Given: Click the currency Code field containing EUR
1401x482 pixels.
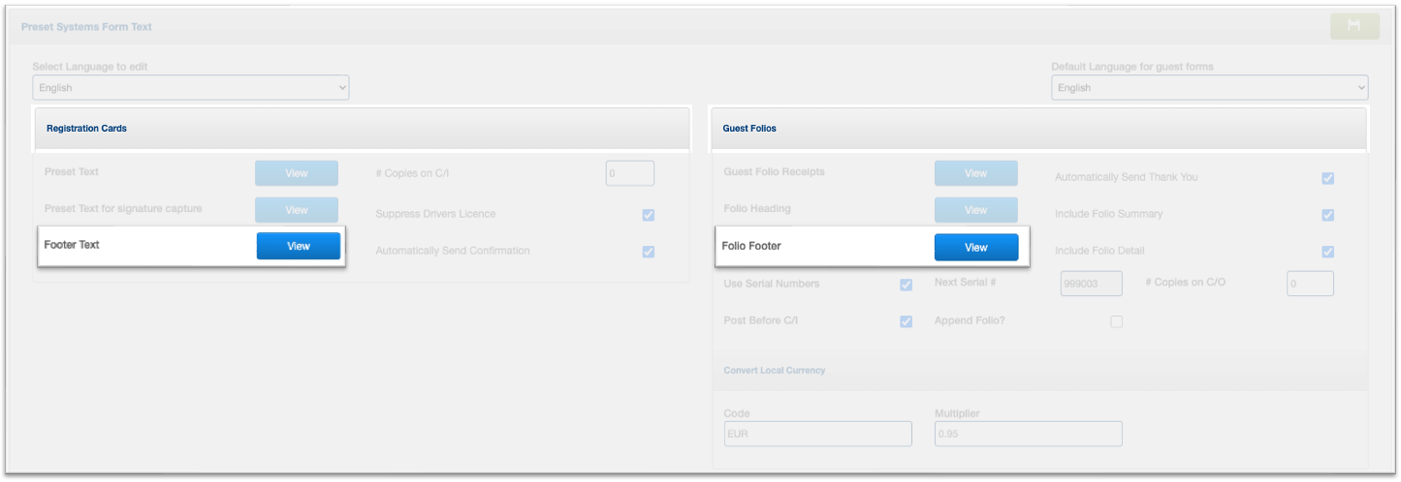Looking at the screenshot, I should coord(817,434).
